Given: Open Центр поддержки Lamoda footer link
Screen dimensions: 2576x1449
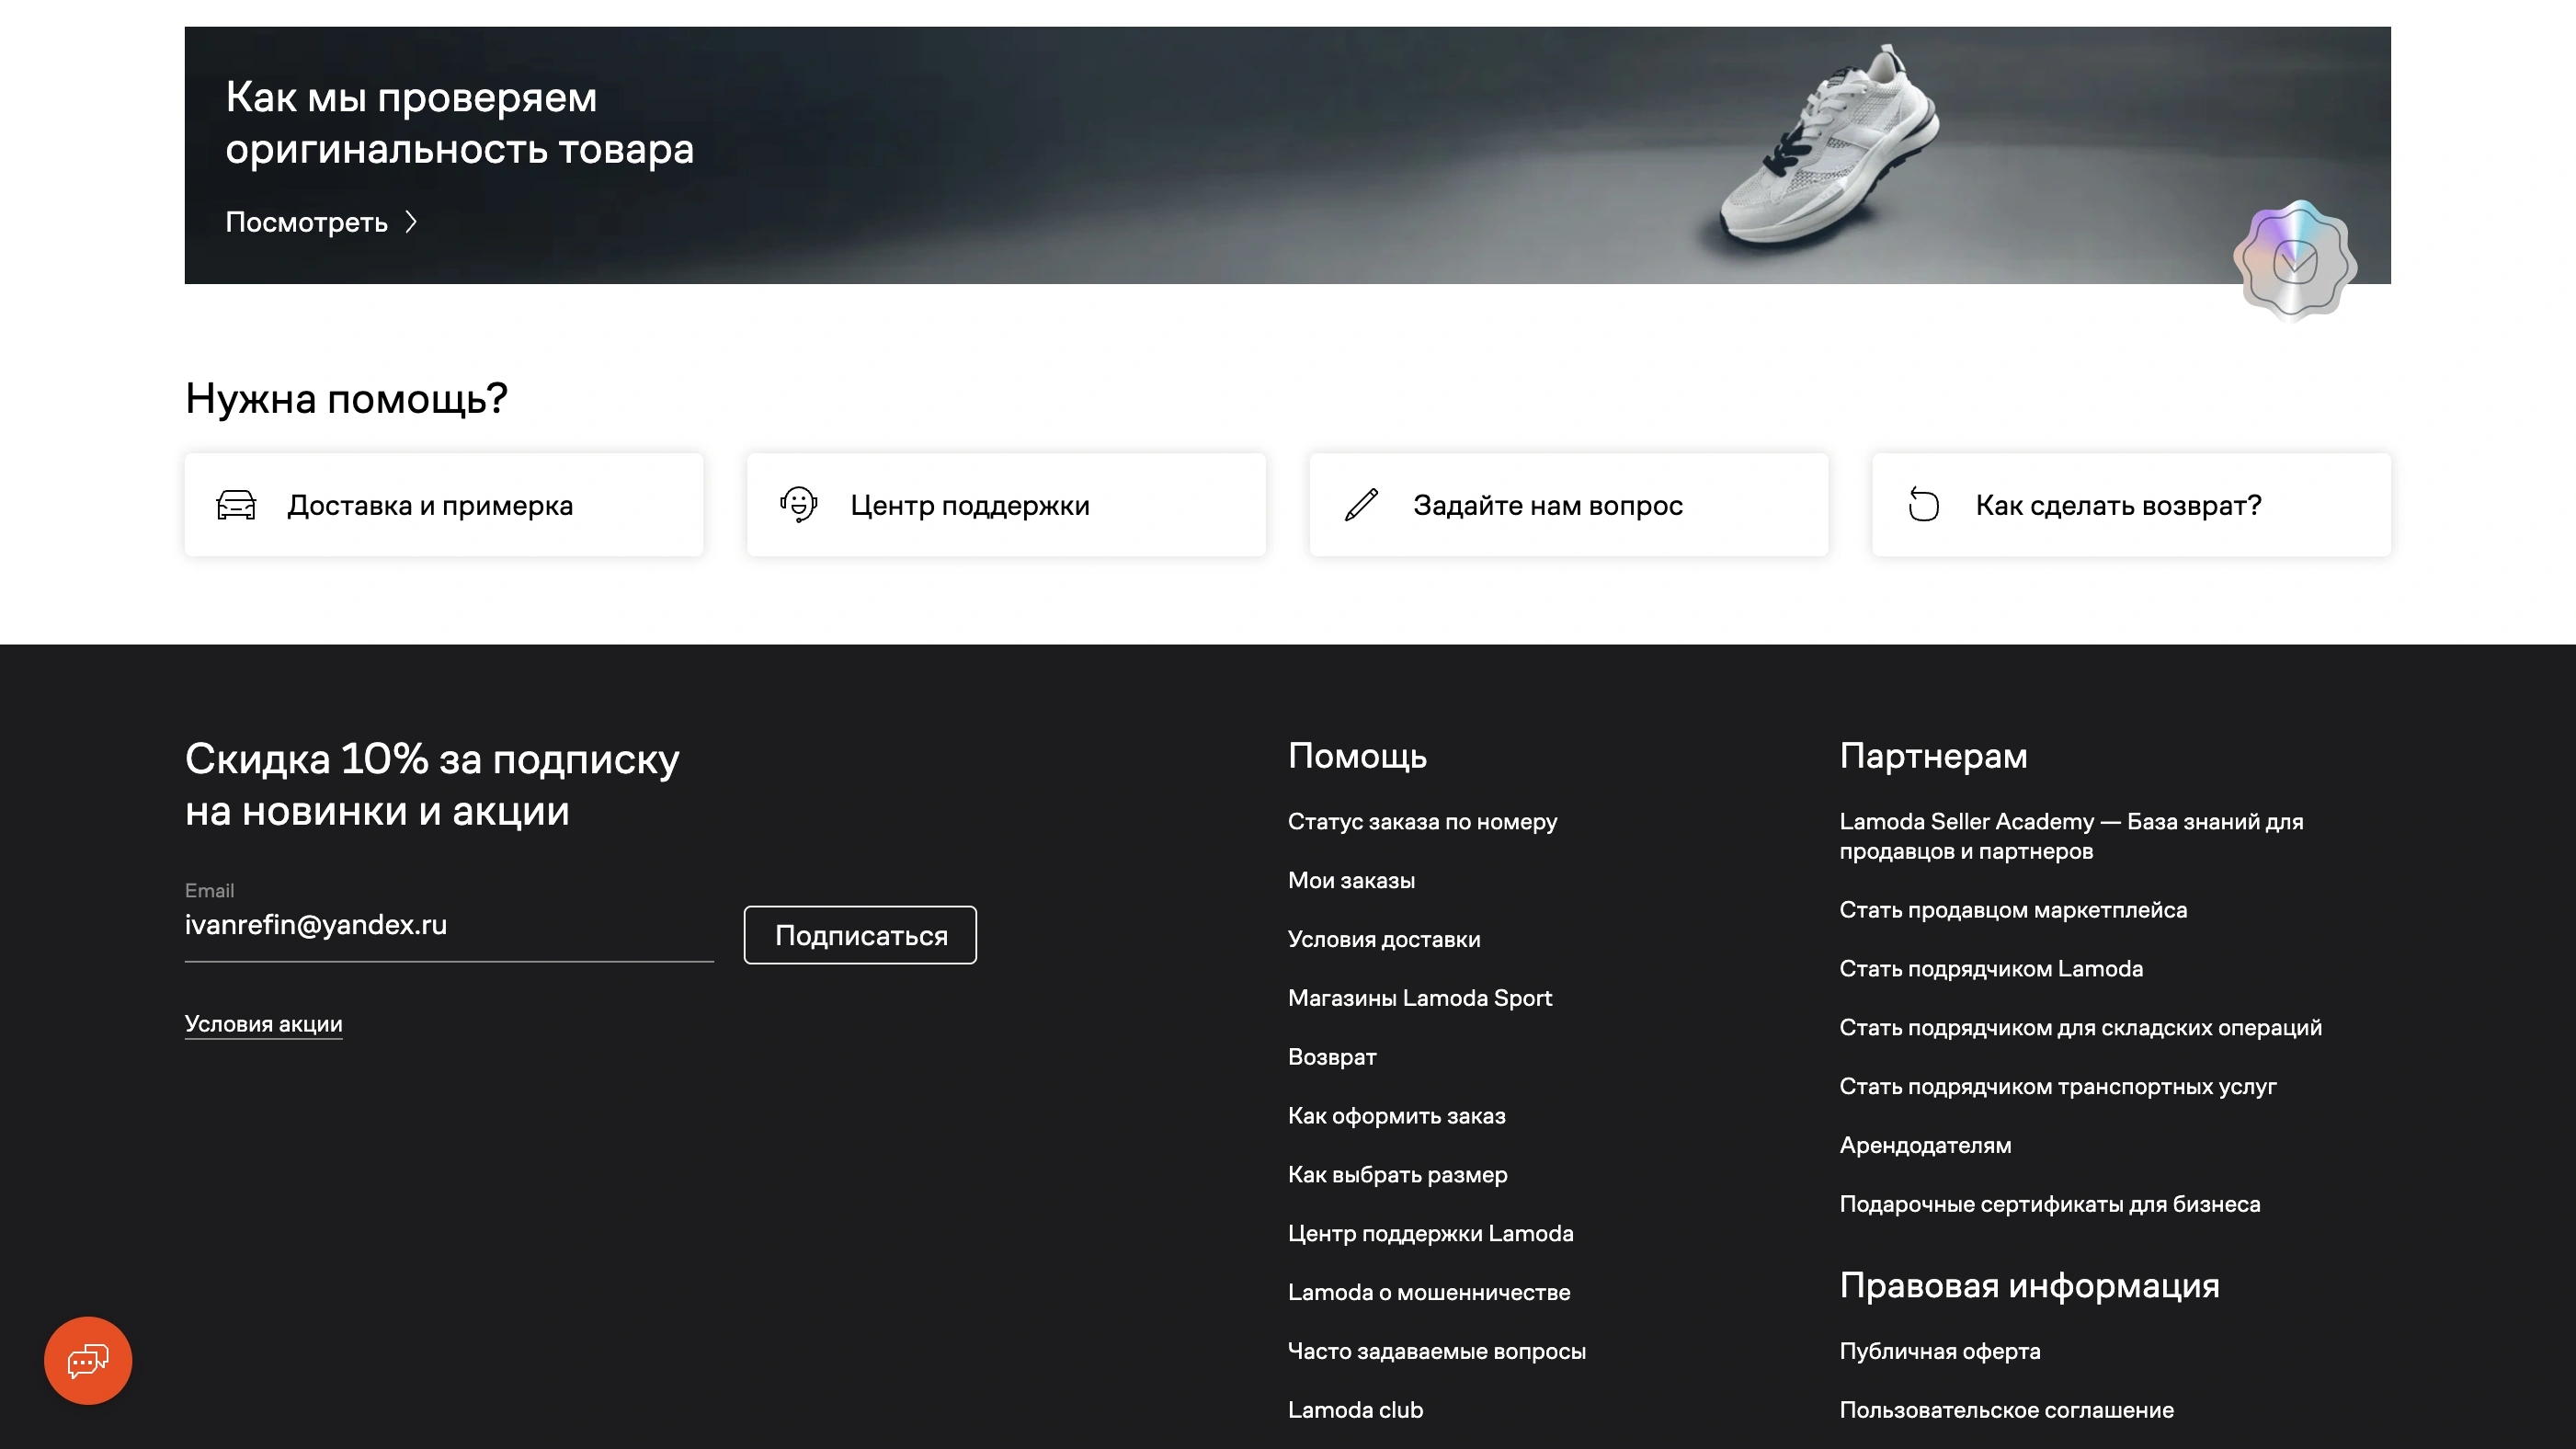Looking at the screenshot, I should [x=1430, y=1233].
